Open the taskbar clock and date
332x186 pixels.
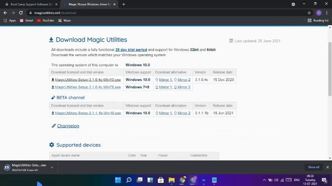[310, 180]
